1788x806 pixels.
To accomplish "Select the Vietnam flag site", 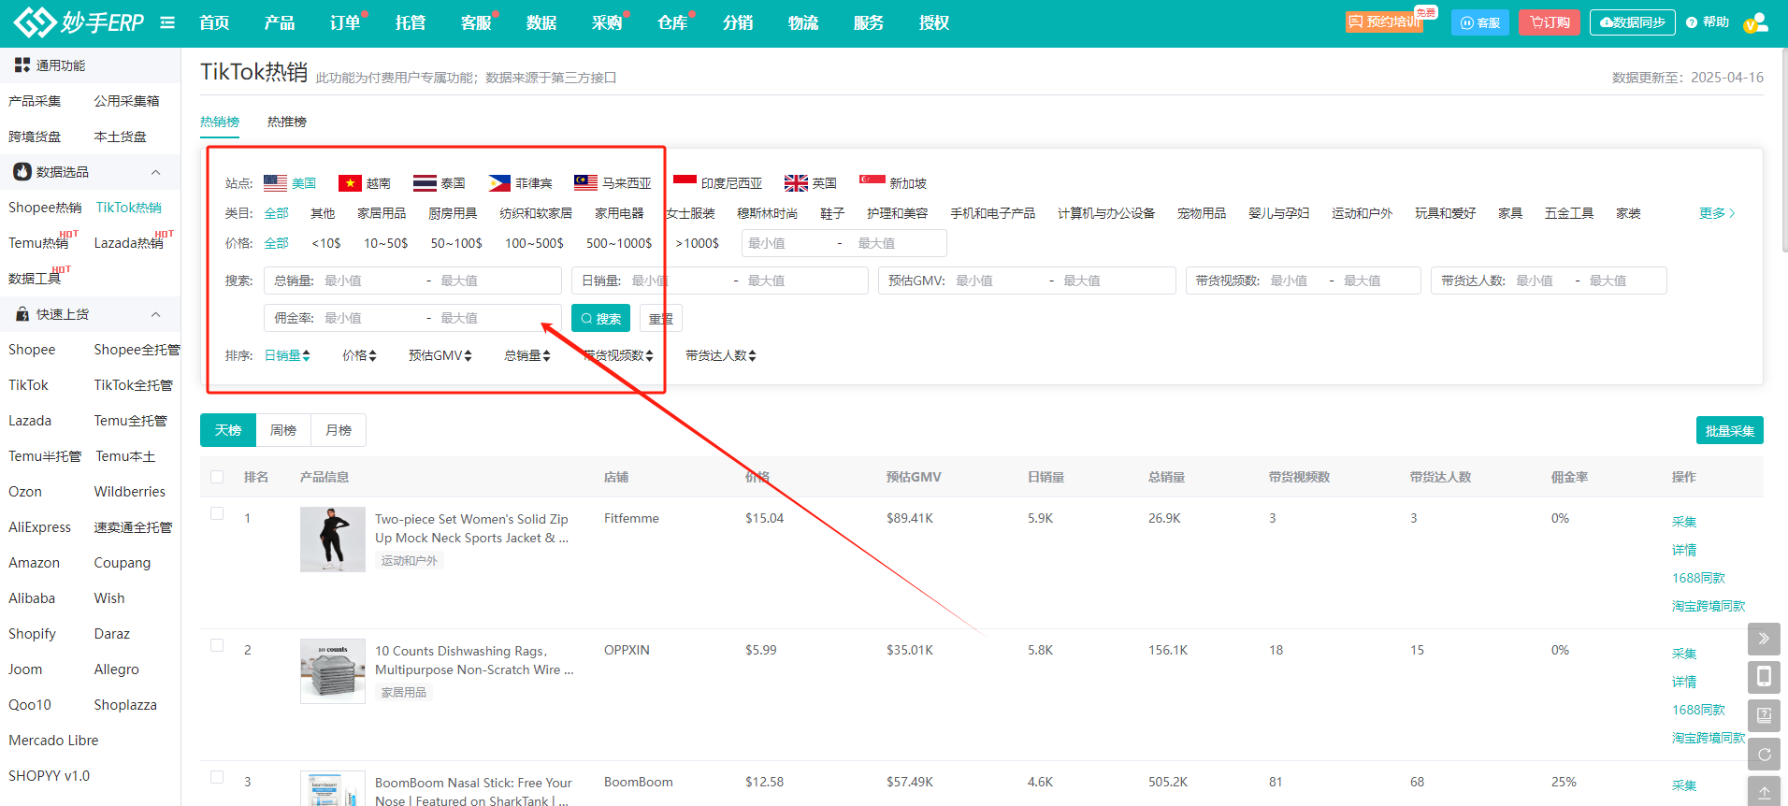I will tap(350, 182).
